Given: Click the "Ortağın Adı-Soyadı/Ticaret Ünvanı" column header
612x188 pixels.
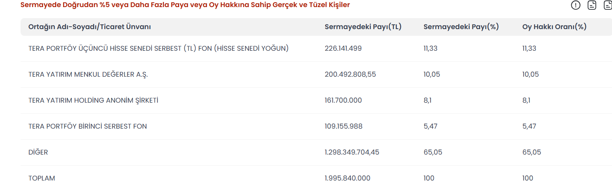Looking at the screenshot, I should pyautogui.click(x=90, y=27).
